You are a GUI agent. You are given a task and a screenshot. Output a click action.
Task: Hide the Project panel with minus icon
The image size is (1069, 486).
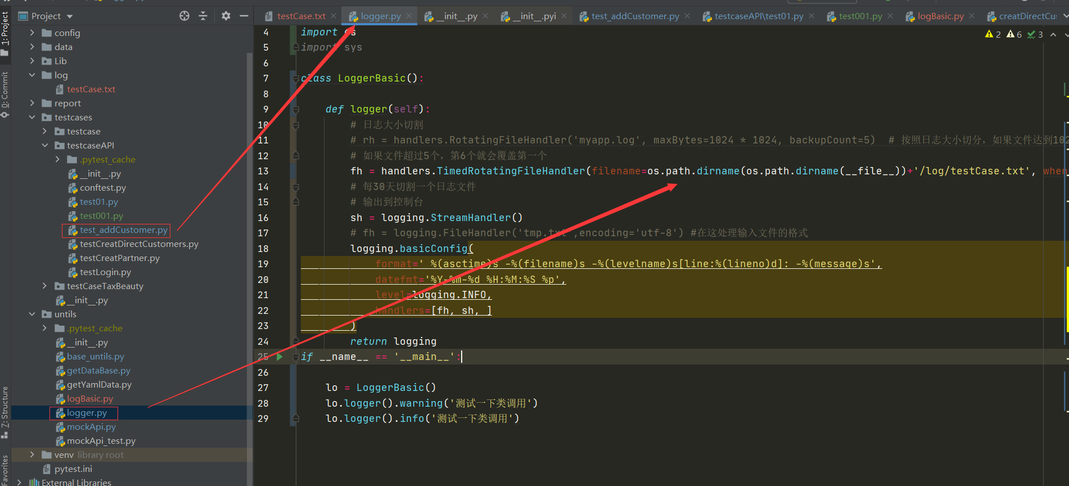(x=244, y=16)
